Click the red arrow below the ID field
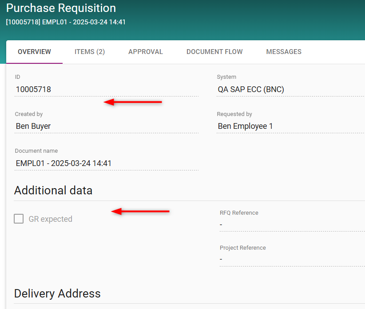365x309 pixels. [x=133, y=102]
